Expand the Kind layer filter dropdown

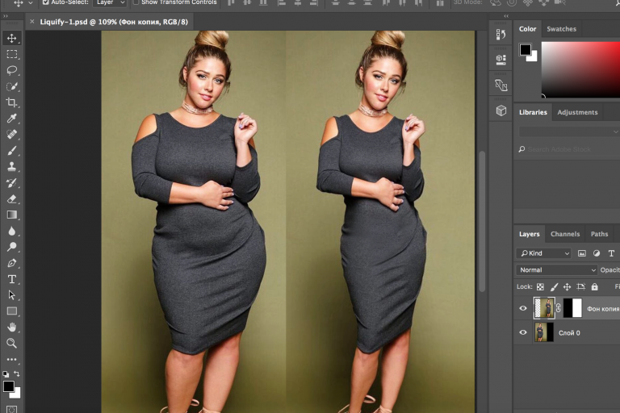(544, 253)
